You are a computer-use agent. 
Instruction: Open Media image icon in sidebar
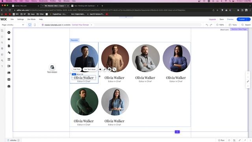(x=9, y=73)
